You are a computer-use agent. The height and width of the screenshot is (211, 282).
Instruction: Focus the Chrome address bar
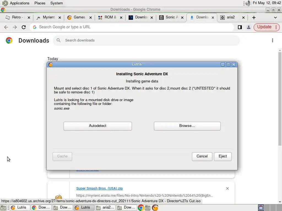[x=132, y=27]
